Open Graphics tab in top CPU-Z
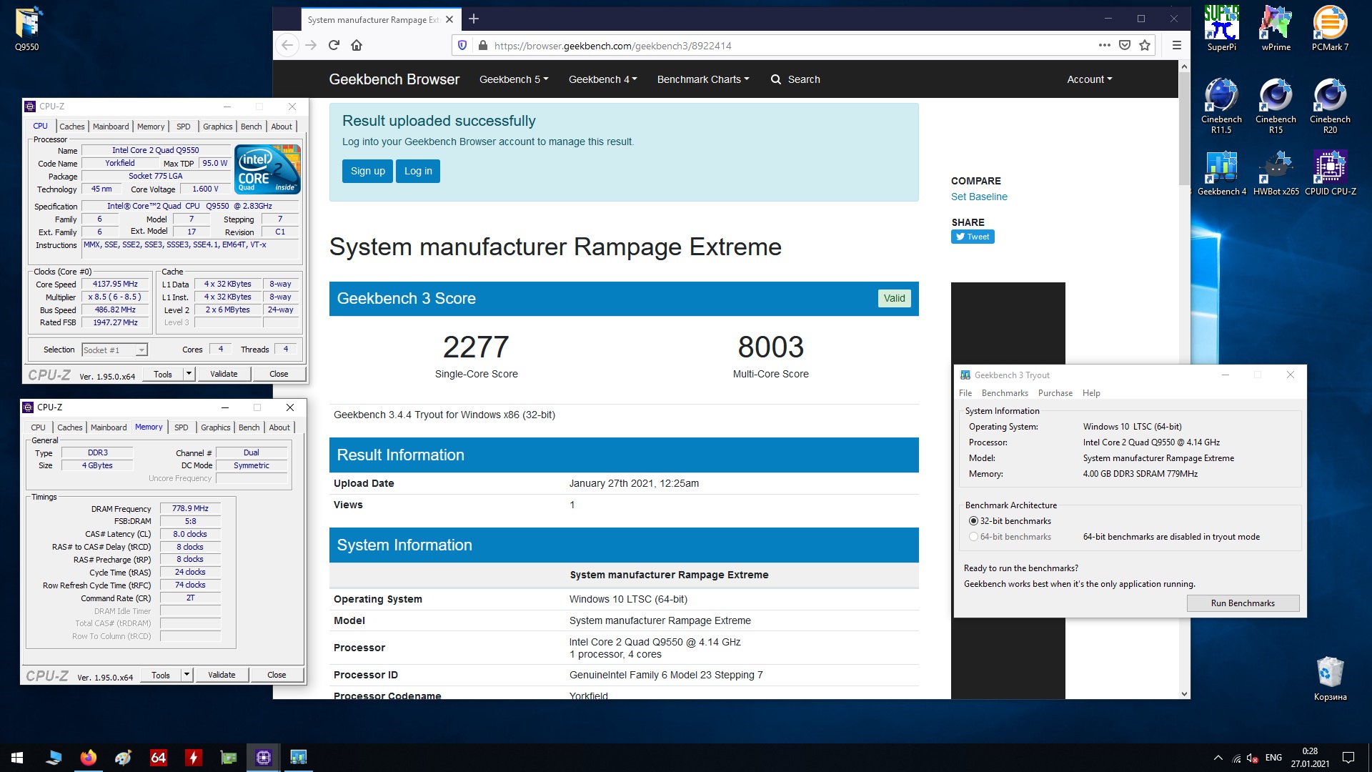Image resolution: width=1372 pixels, height=772 pixels. tap(217, 127)
